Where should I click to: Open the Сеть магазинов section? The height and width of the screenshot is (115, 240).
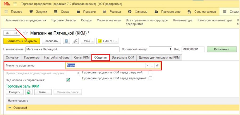tap(202, 12)
